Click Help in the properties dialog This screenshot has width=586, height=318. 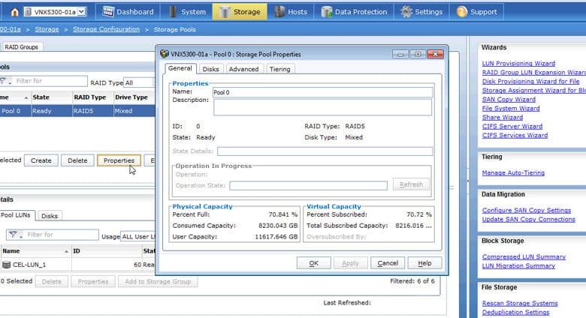tap(424, 263)
